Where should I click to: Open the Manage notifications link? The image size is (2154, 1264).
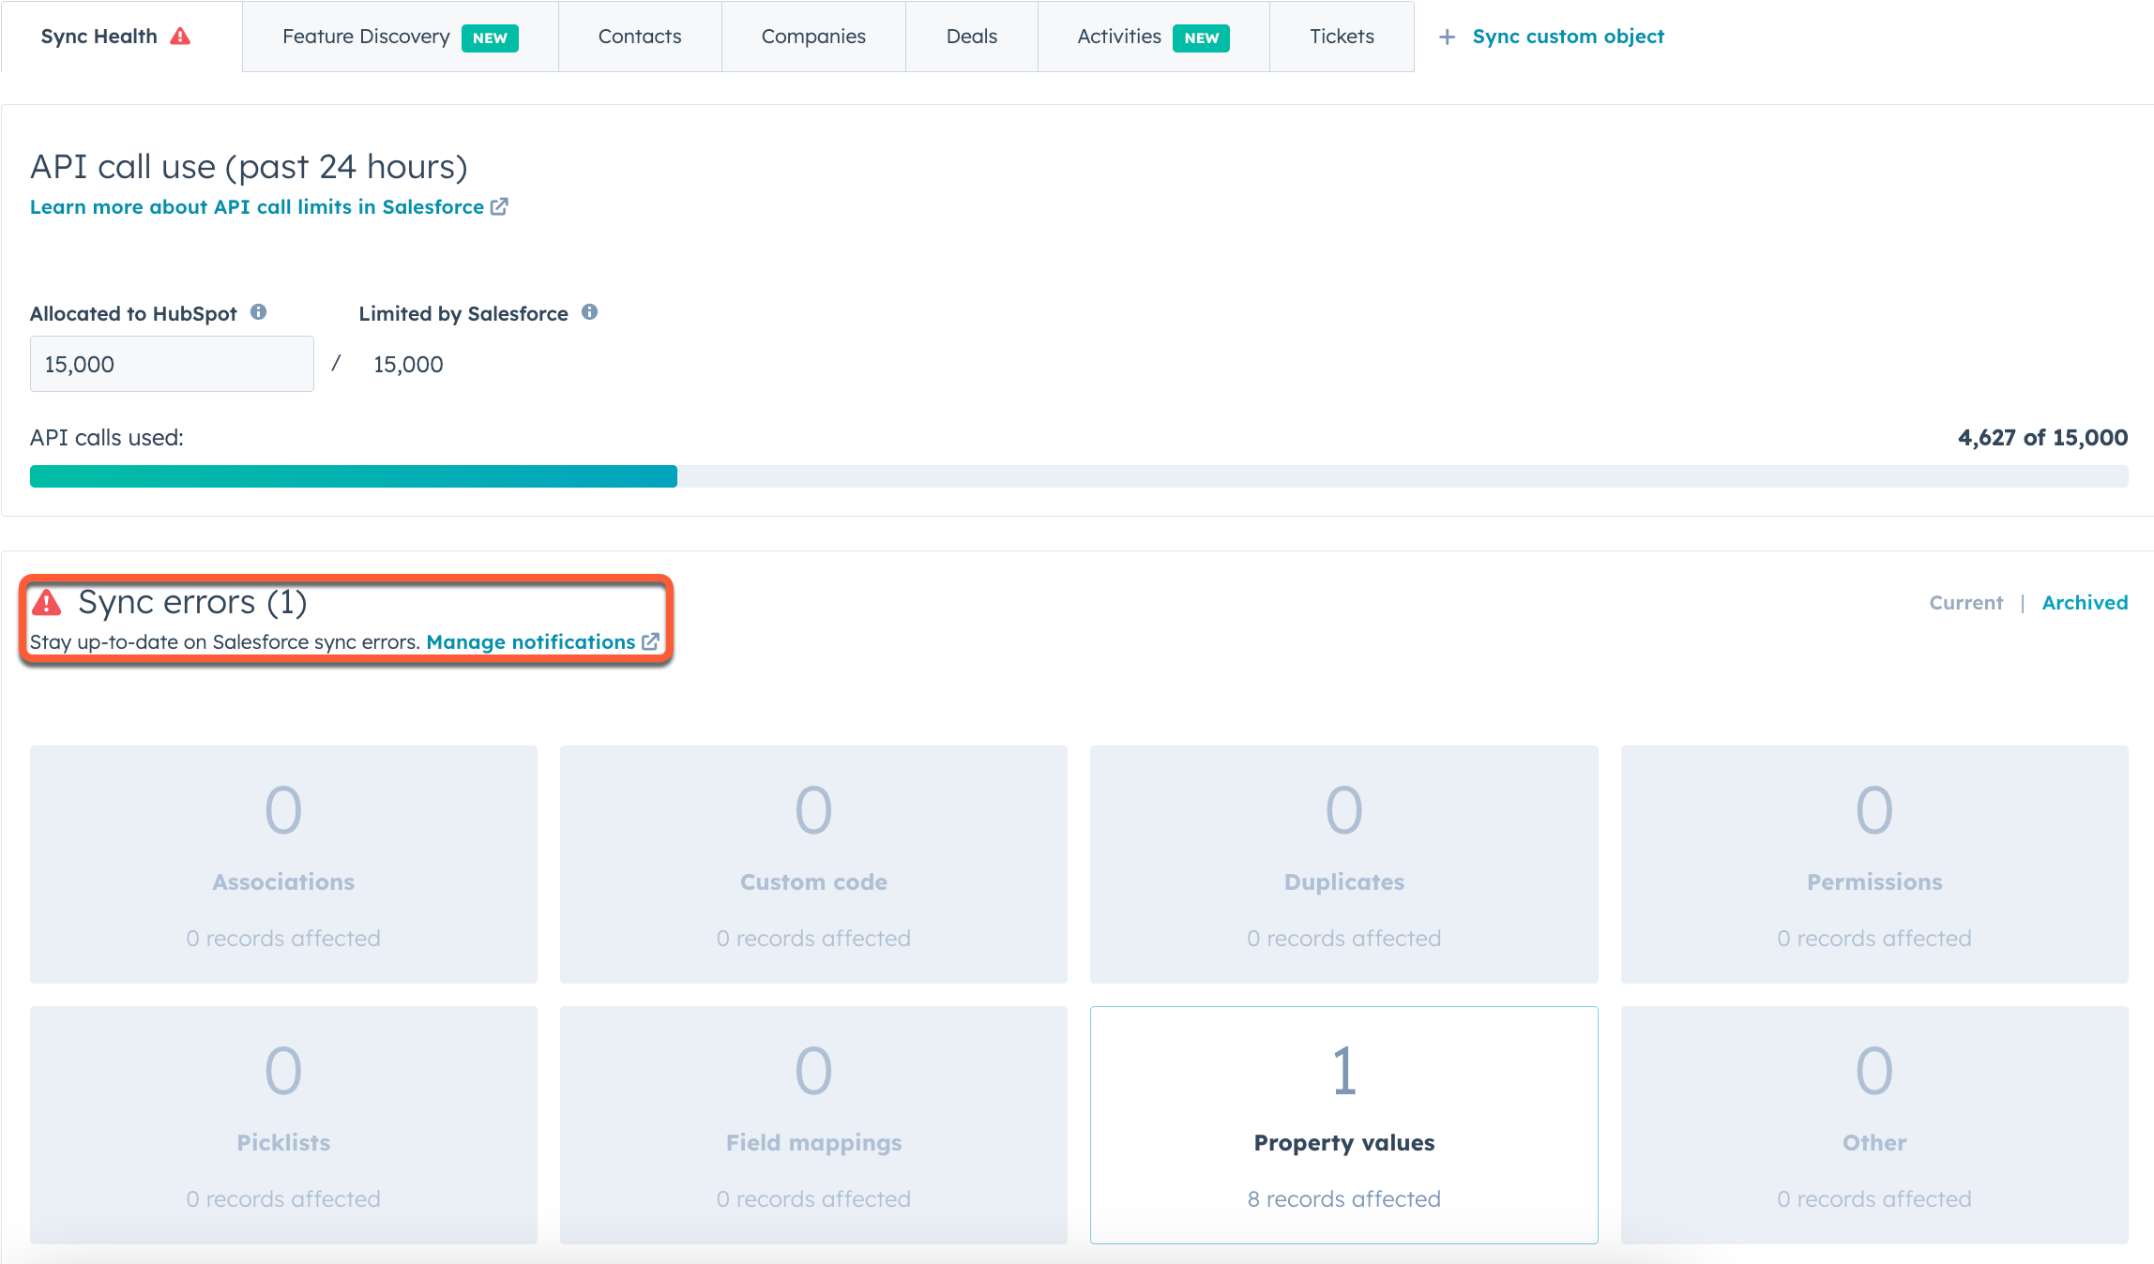530,642
